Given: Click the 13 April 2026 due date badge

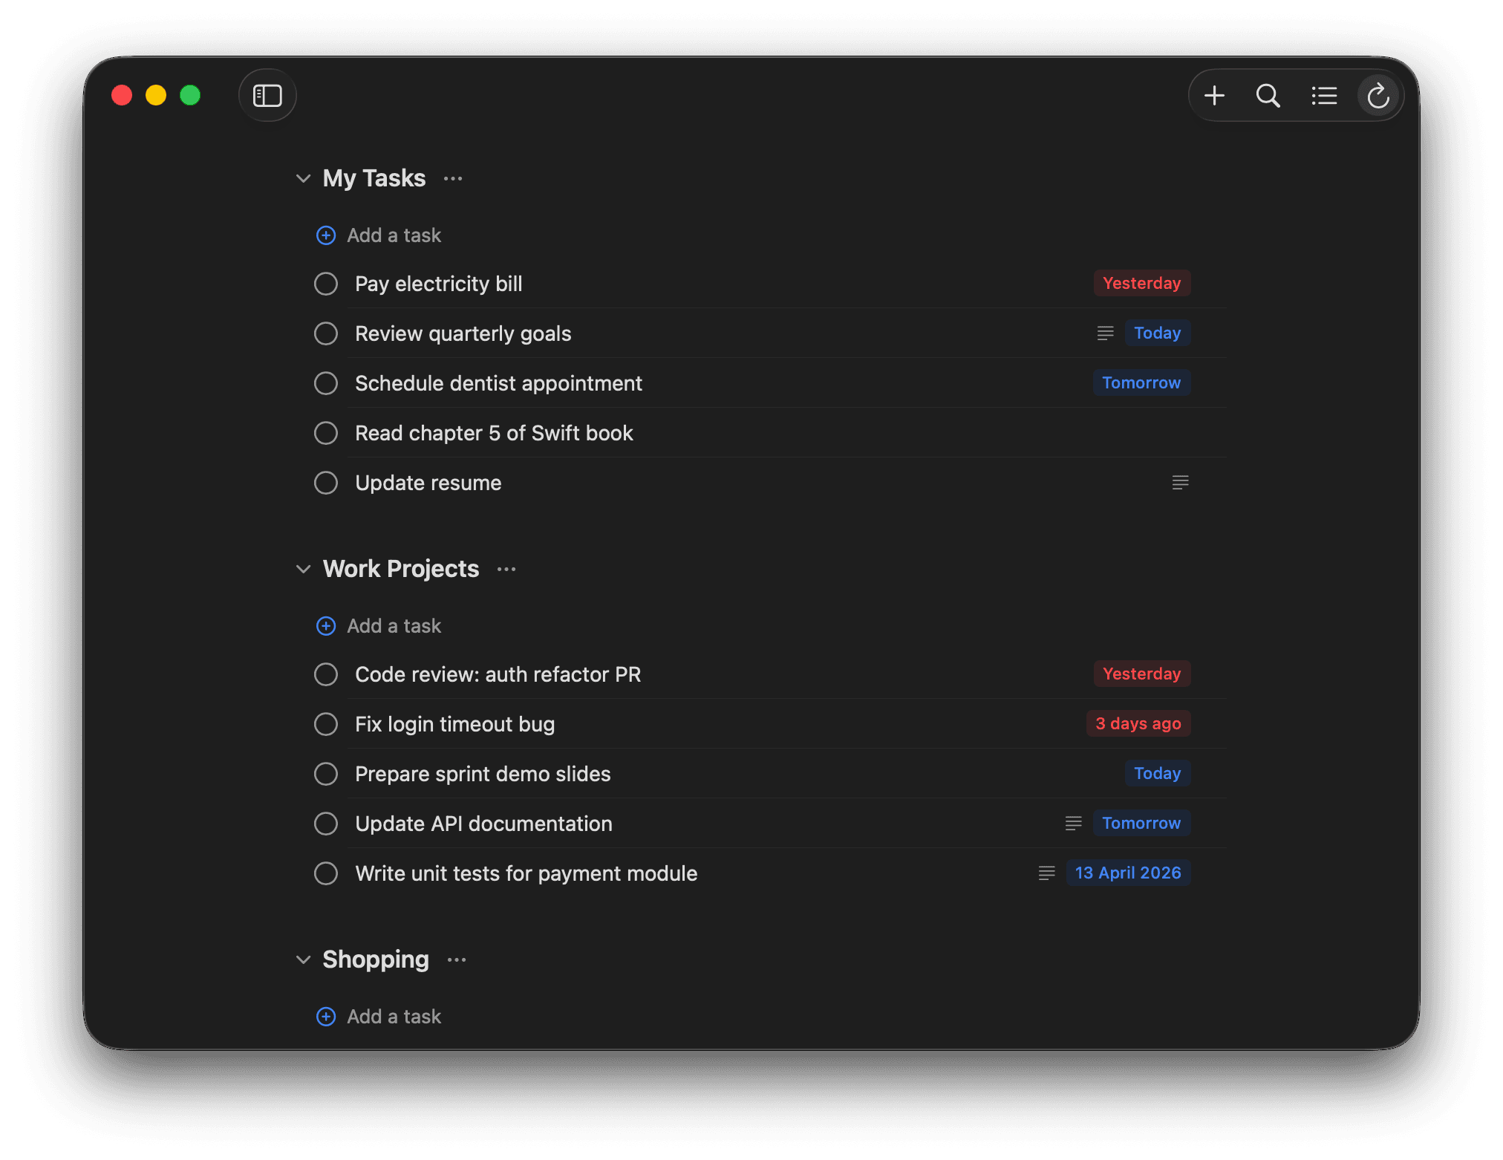Looking at the screenshot, I should [1128, 873].
